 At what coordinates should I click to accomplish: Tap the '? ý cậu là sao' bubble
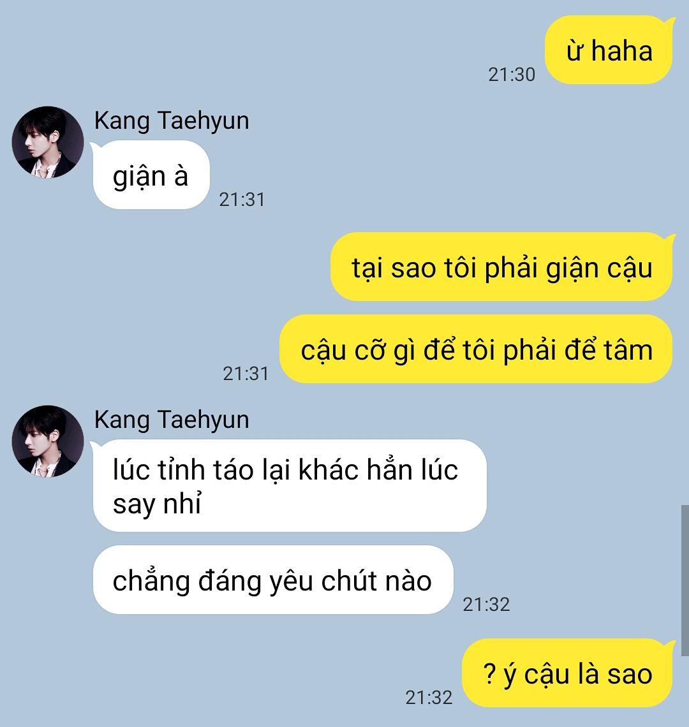pos(567,673)
